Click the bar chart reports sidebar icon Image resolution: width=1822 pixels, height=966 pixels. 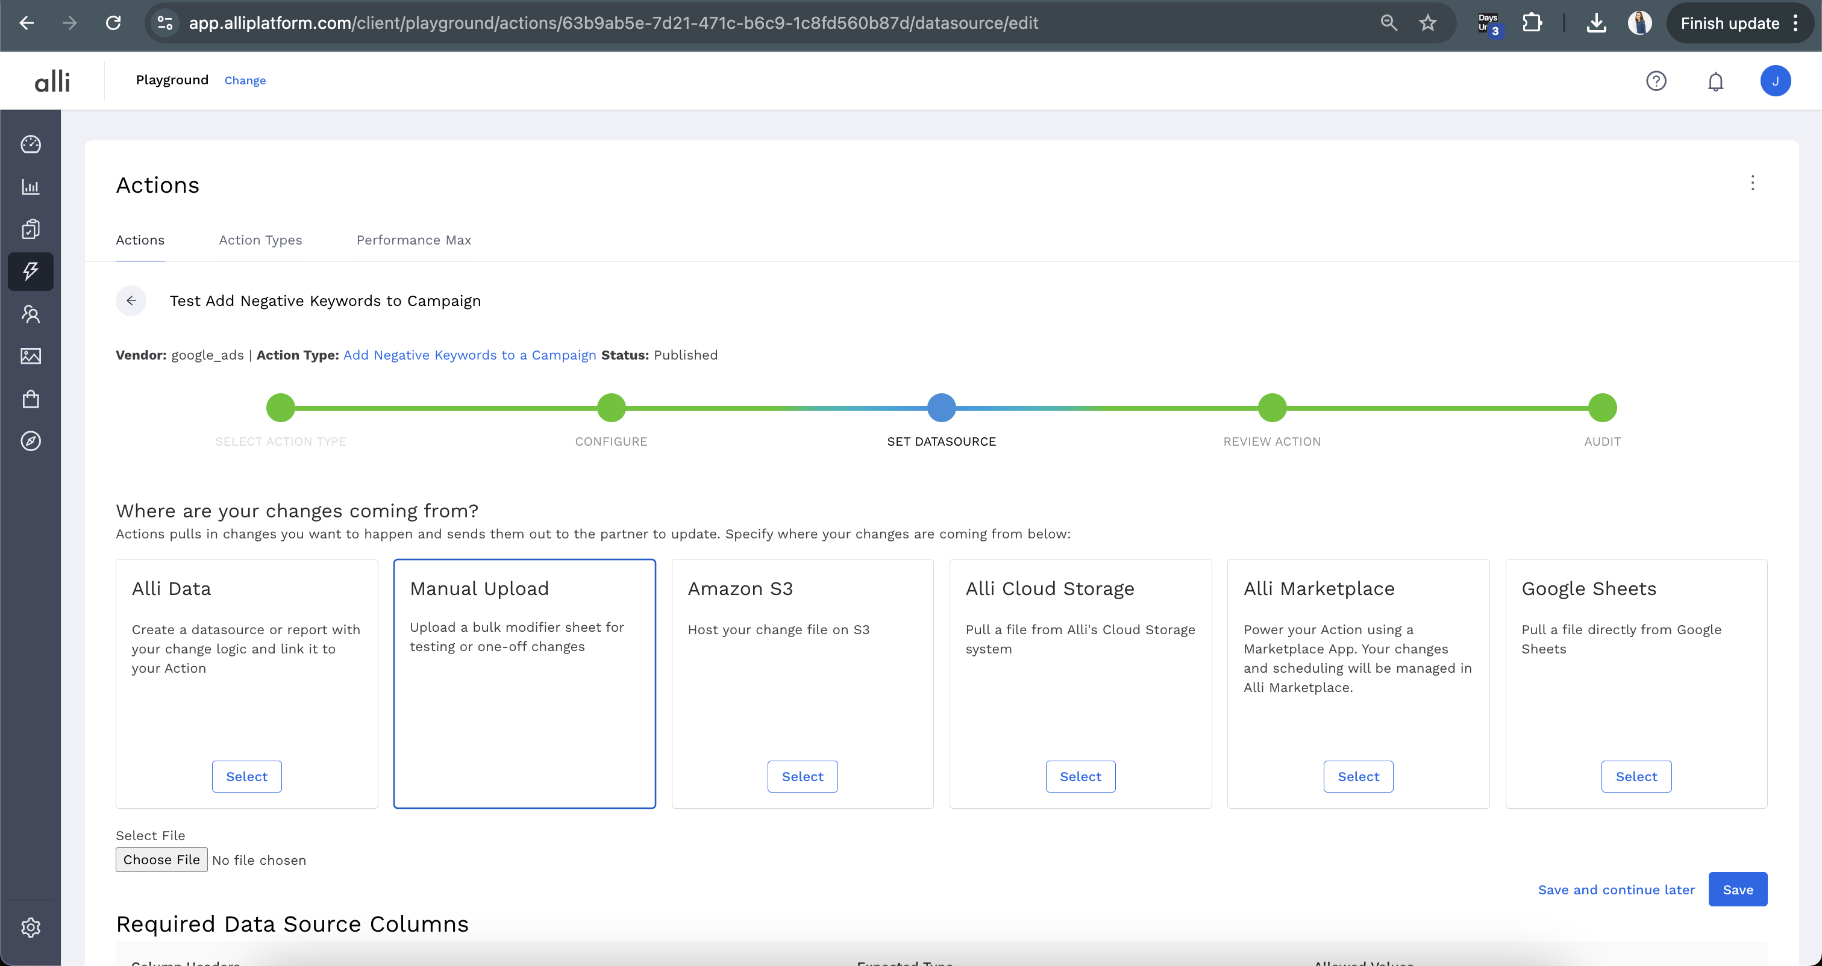30,187
